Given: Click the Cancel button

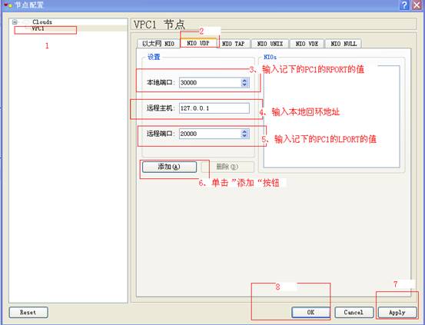Looking at the screenshot, I should pos(354,312).
